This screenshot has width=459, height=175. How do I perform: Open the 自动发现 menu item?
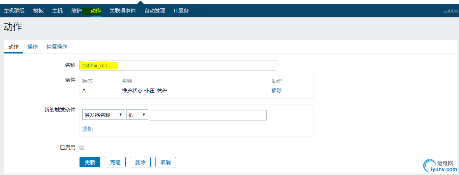coord(155,11)
